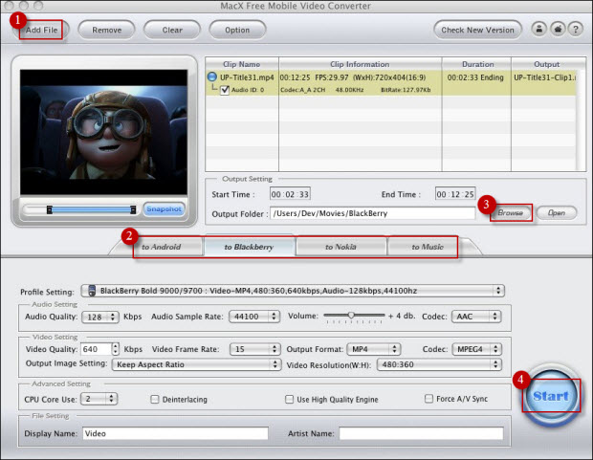Click the BlackBerry phone icon in Profile Setting
This screenshot has width=593, height=460.
[92, 291]
